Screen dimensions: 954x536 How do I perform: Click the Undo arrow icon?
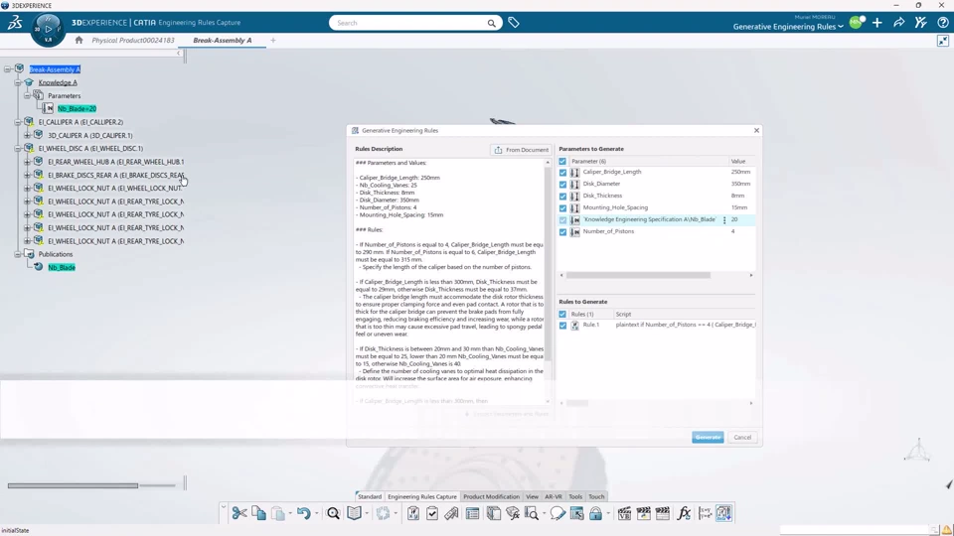[x=304, y=513]
